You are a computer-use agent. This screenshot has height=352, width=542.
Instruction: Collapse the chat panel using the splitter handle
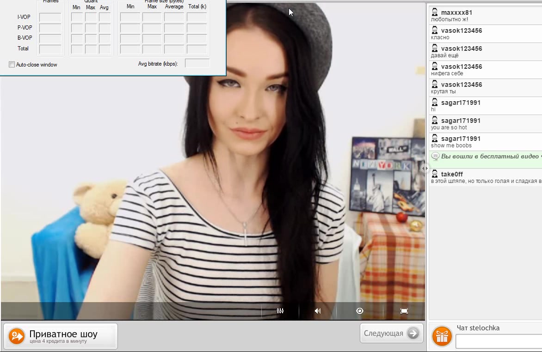pyautogui.click(x=425, y=169)
